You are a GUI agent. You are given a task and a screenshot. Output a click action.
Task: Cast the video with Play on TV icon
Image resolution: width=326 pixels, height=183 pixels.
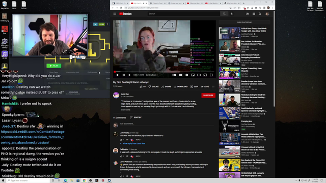(205, 75)
